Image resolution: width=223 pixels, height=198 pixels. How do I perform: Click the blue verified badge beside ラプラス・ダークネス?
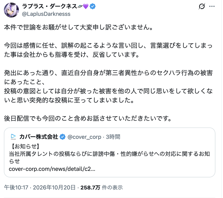tap(93, 6)
